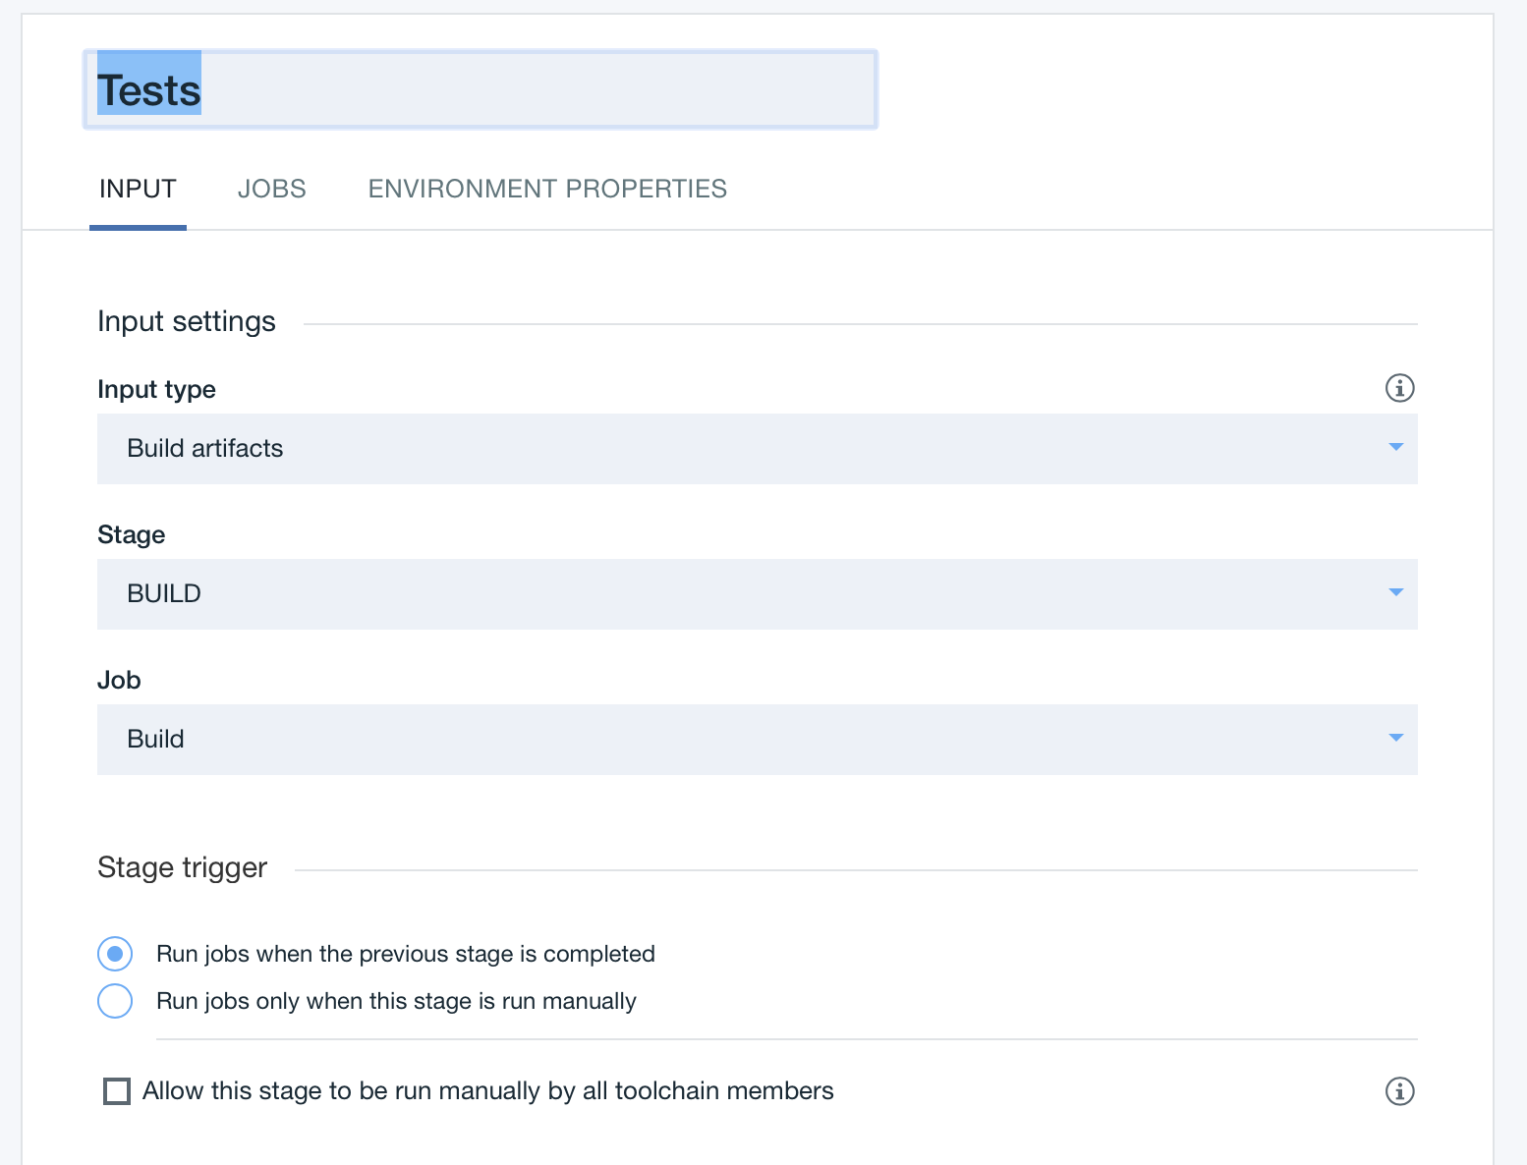The height and width of the screenshot is (1165, 1527).
Task: Switch to the JOBS tab
Action: [x=271, y=189]
